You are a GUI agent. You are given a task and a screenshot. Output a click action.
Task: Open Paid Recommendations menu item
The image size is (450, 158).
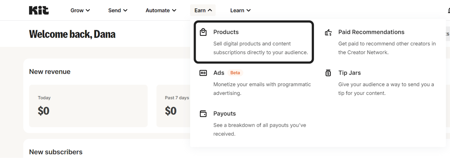pyautogui.click(x=371, y=32)
